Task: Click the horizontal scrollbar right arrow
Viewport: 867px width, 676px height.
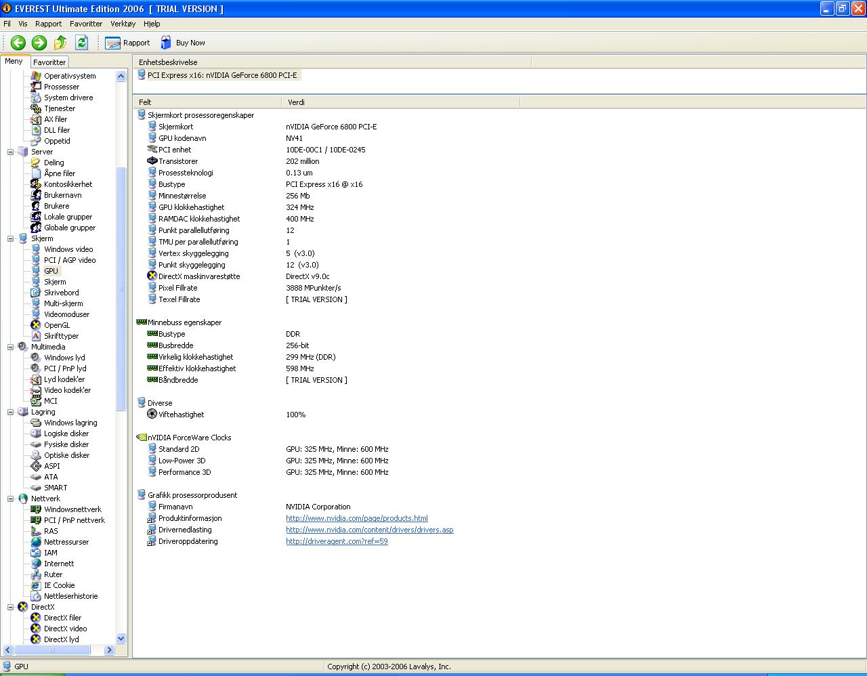Action: [x=110, y=650]
